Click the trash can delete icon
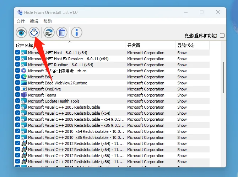Screen dimensions: 238x177 click(62, 32)
